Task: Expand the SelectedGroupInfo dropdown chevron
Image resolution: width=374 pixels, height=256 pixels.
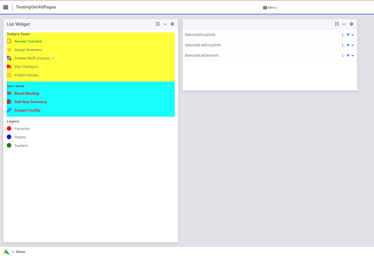Action: tap(353, 35)
